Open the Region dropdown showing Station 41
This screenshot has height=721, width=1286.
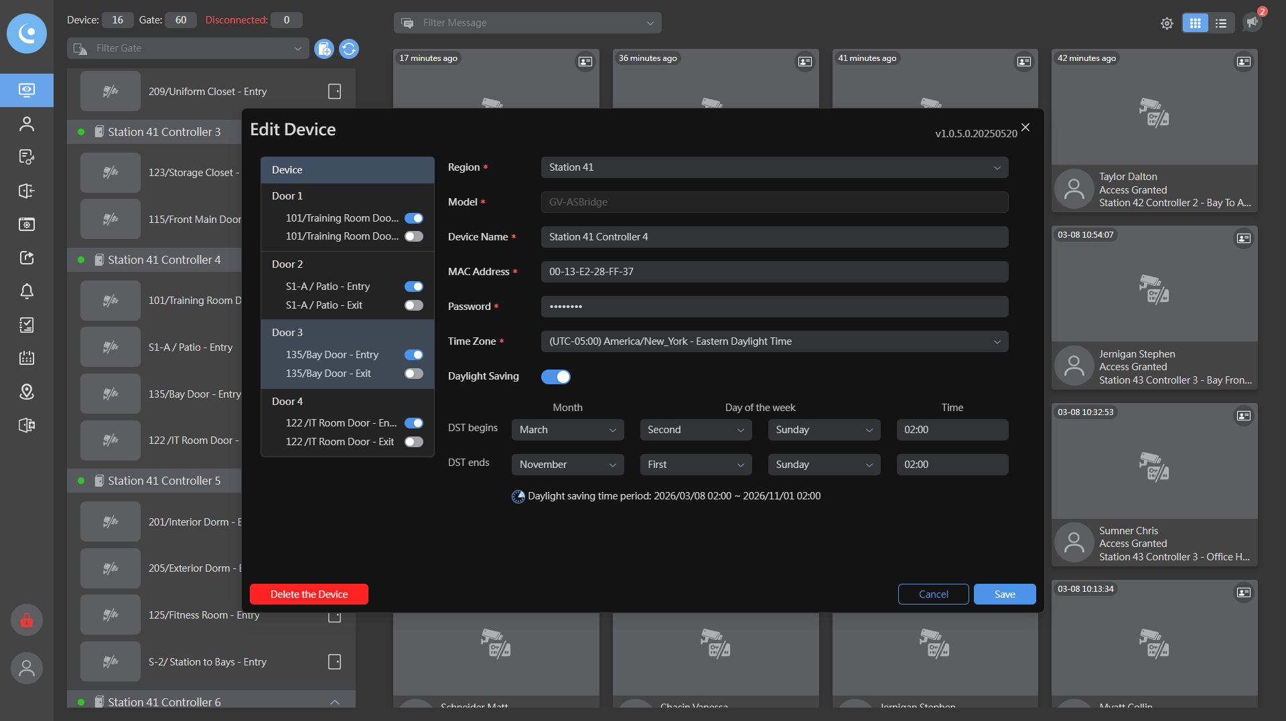pos(774,167)
